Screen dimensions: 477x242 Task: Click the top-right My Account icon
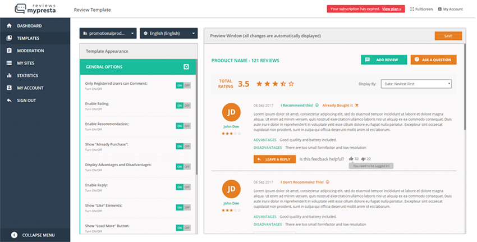[439, 9]
